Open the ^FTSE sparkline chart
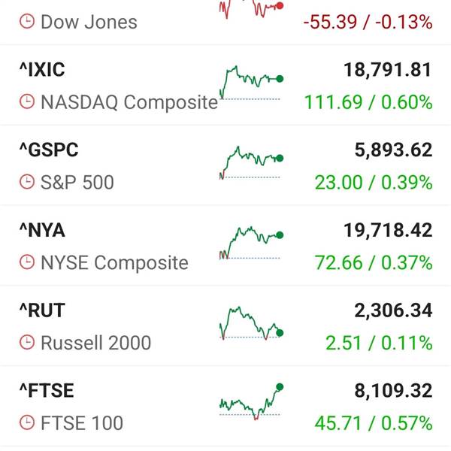This screenshot has width=451, height=451. (x=251, y=402)
